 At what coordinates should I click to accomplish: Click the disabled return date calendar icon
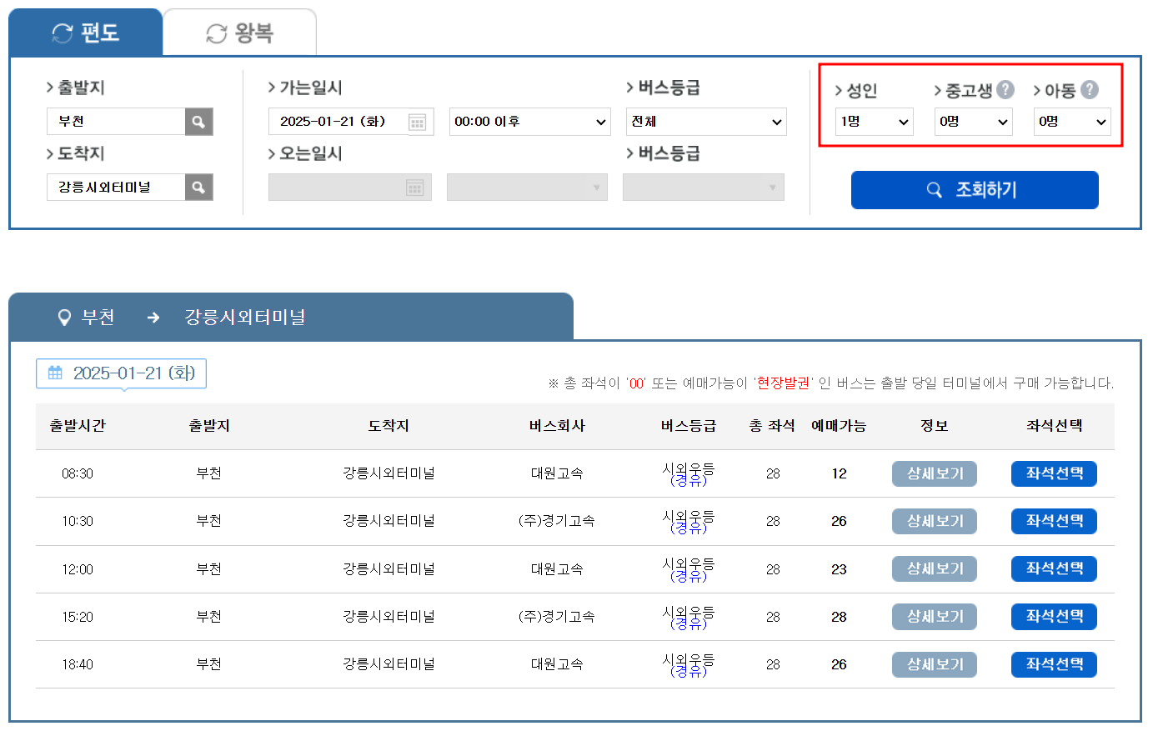tap(415, 188)
